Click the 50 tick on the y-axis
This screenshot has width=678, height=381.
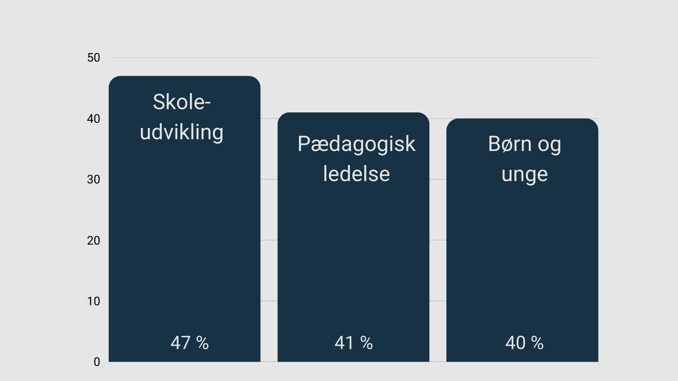[94, 58]
